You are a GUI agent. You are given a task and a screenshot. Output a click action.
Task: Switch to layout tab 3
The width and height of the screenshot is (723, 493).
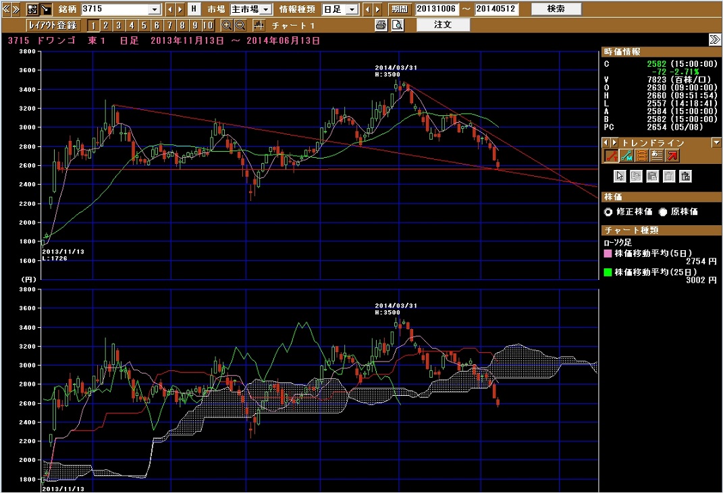tap(119, 26)
